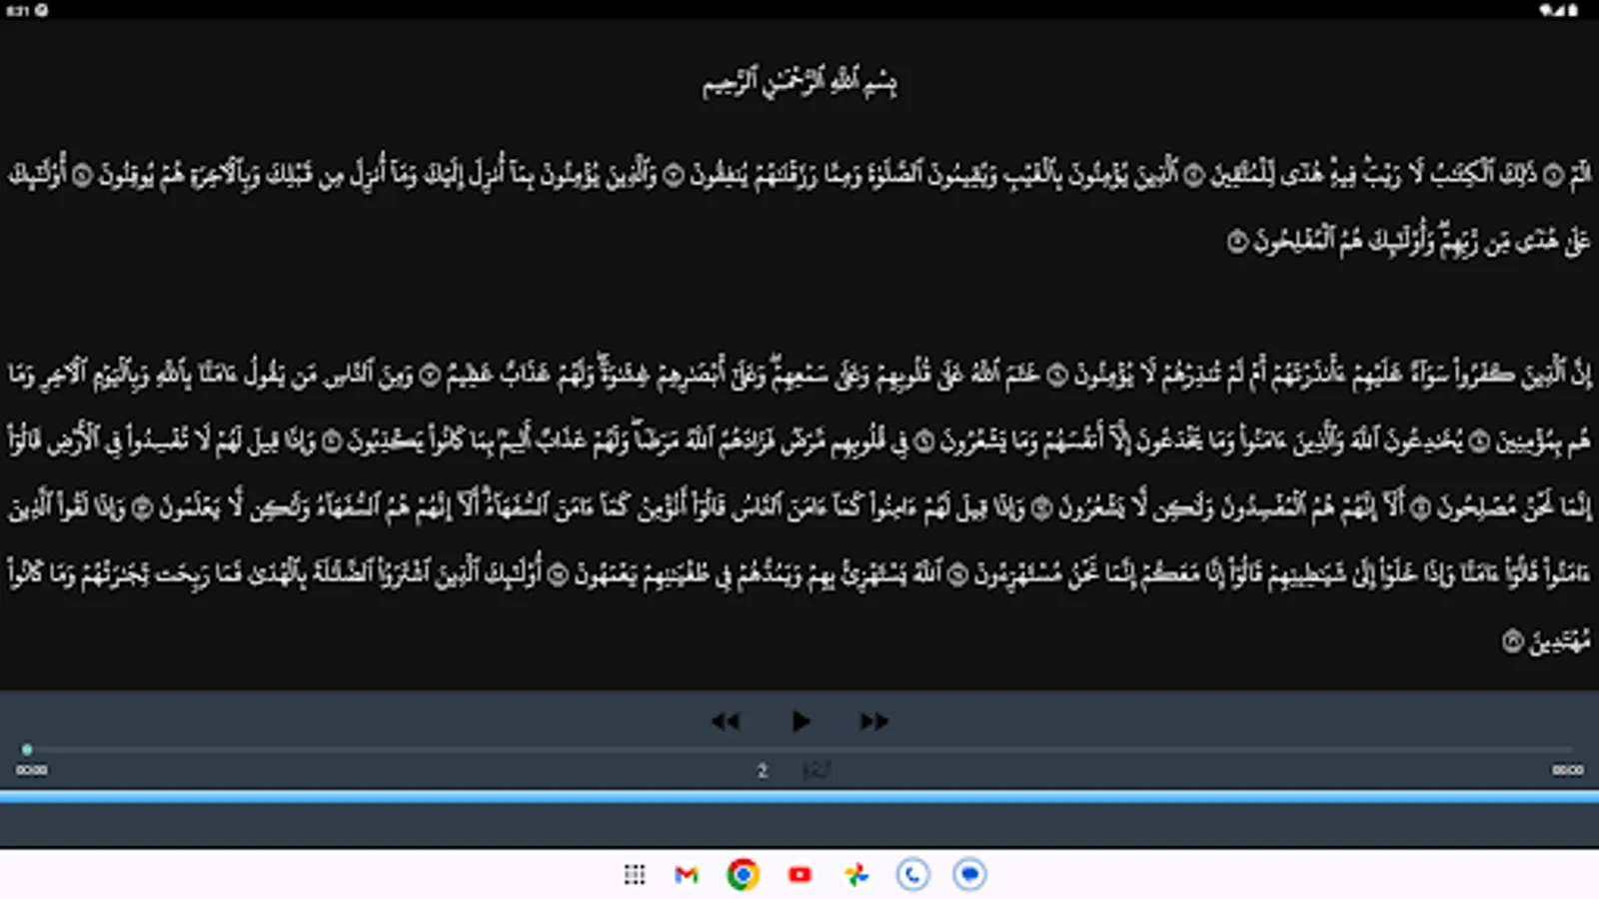Tap the Bismillah heading at the top

(x=799, y=80)
